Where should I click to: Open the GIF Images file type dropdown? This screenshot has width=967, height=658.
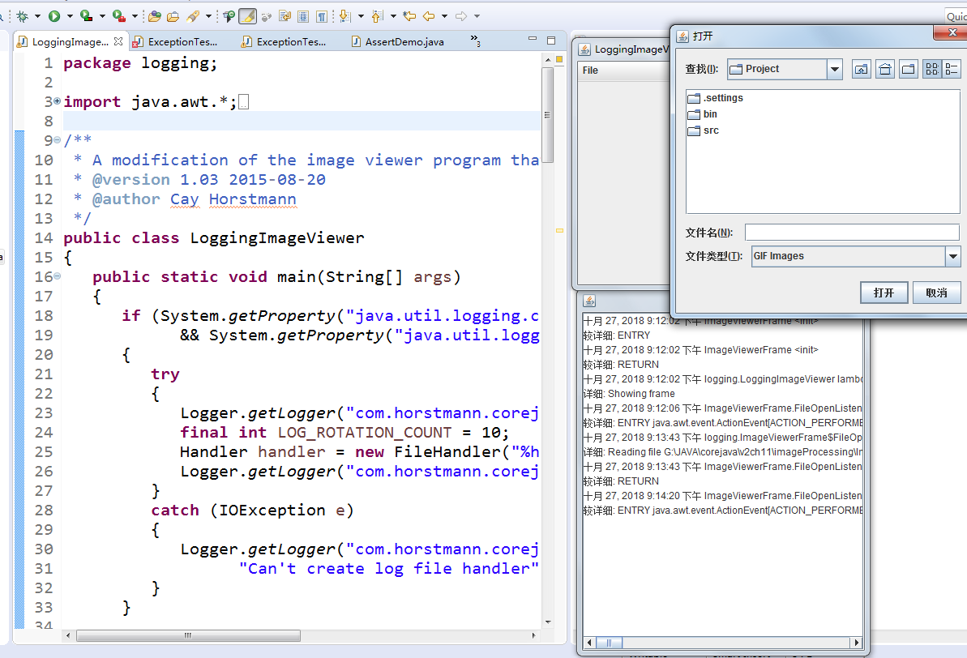[x=952, y=257]
